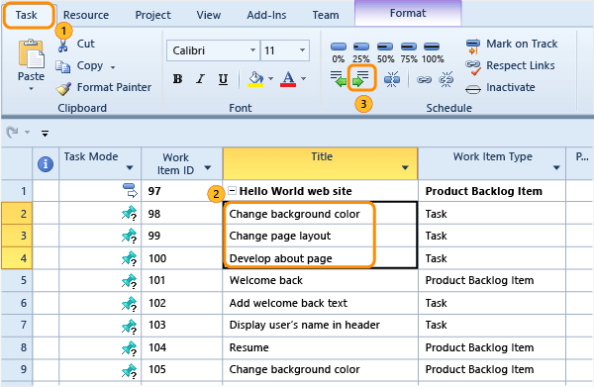Select row header number 5
Viewport: 594px width, 387px height.
pyautogui.click(x=17, y=280)
